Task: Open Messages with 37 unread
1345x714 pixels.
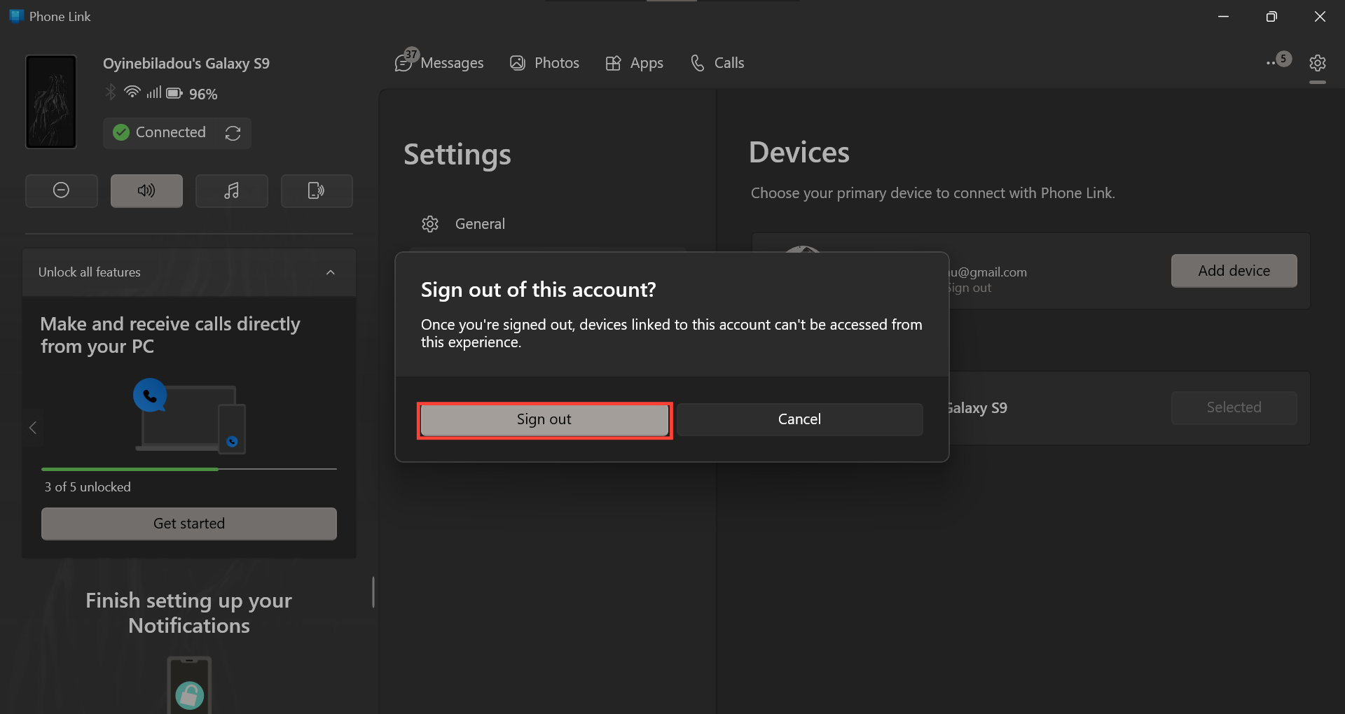Action: point(440,62)
